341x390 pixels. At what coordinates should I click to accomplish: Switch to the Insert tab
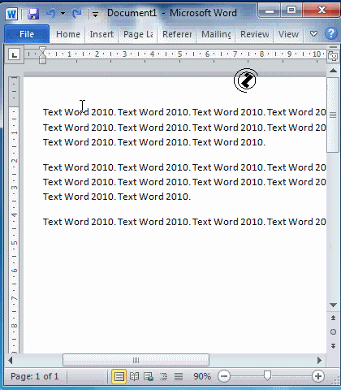click(x=101, y=34)
